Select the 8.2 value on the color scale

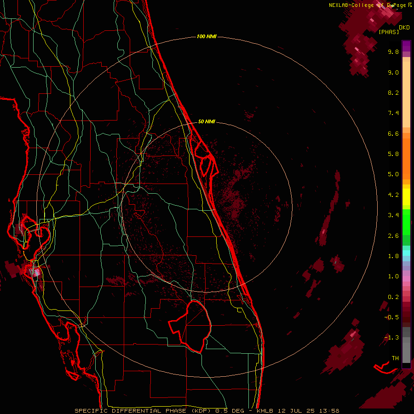pos(393,92)
